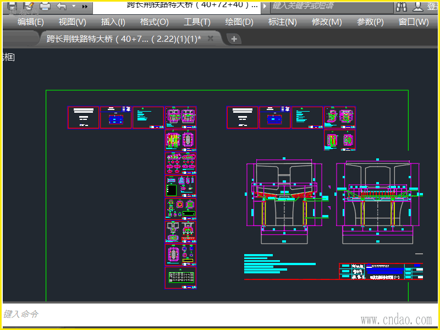Select the table sheet at bottom of column

(x=180, y=278)
